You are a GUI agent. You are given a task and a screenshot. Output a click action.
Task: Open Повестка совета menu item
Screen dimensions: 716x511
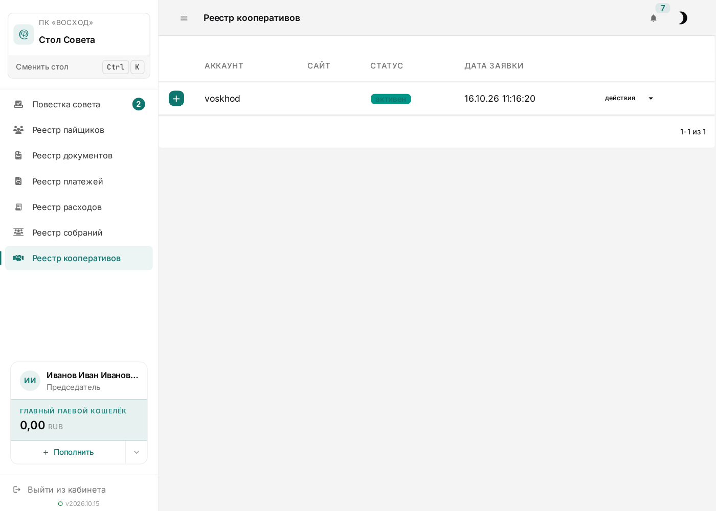[79, 104]
